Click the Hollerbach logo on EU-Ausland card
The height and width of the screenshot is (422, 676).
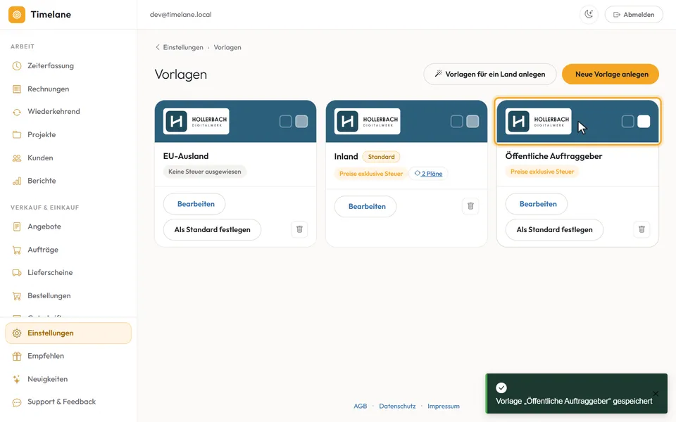click(196, 122)
